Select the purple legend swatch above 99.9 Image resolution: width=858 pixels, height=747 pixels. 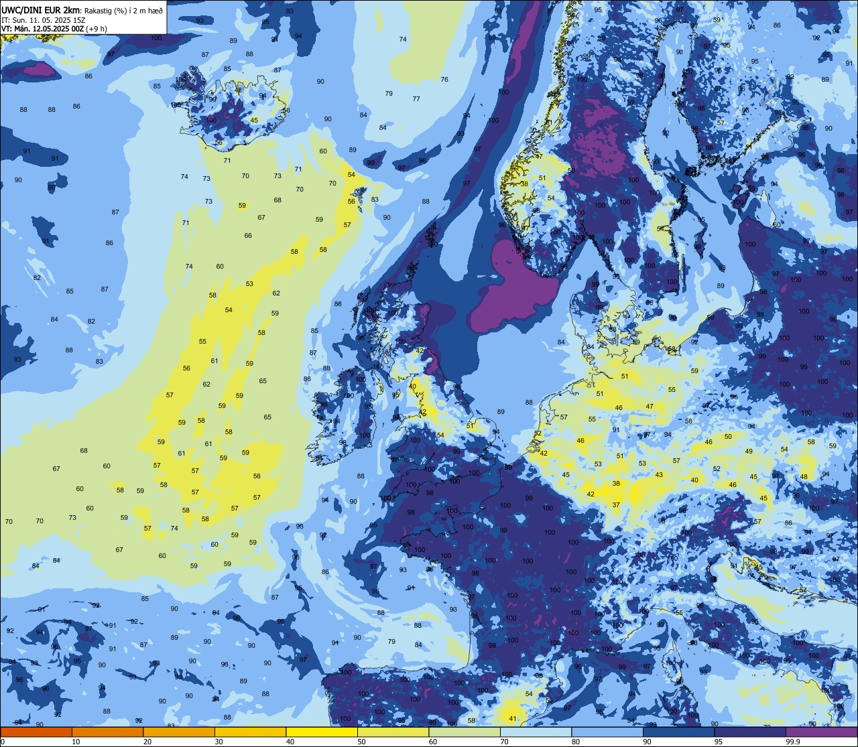(821, 732)
